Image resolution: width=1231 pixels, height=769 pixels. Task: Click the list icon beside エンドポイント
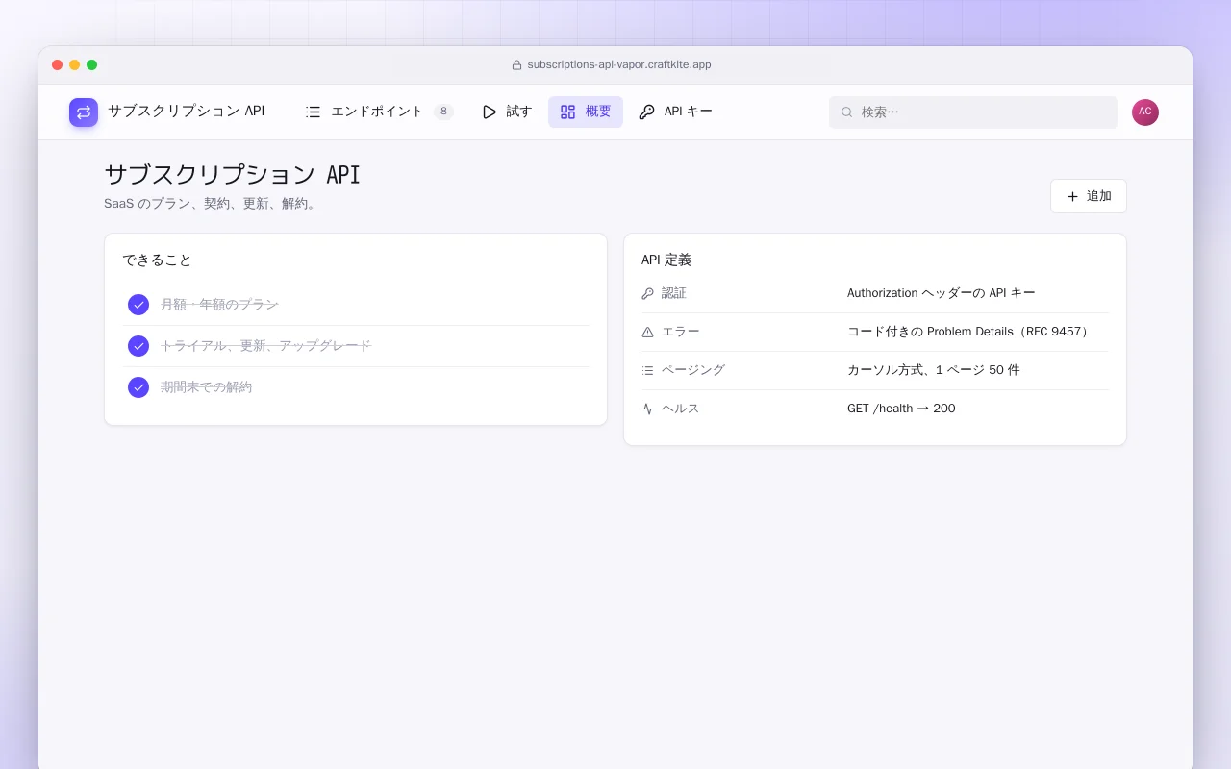coord(314,112)
